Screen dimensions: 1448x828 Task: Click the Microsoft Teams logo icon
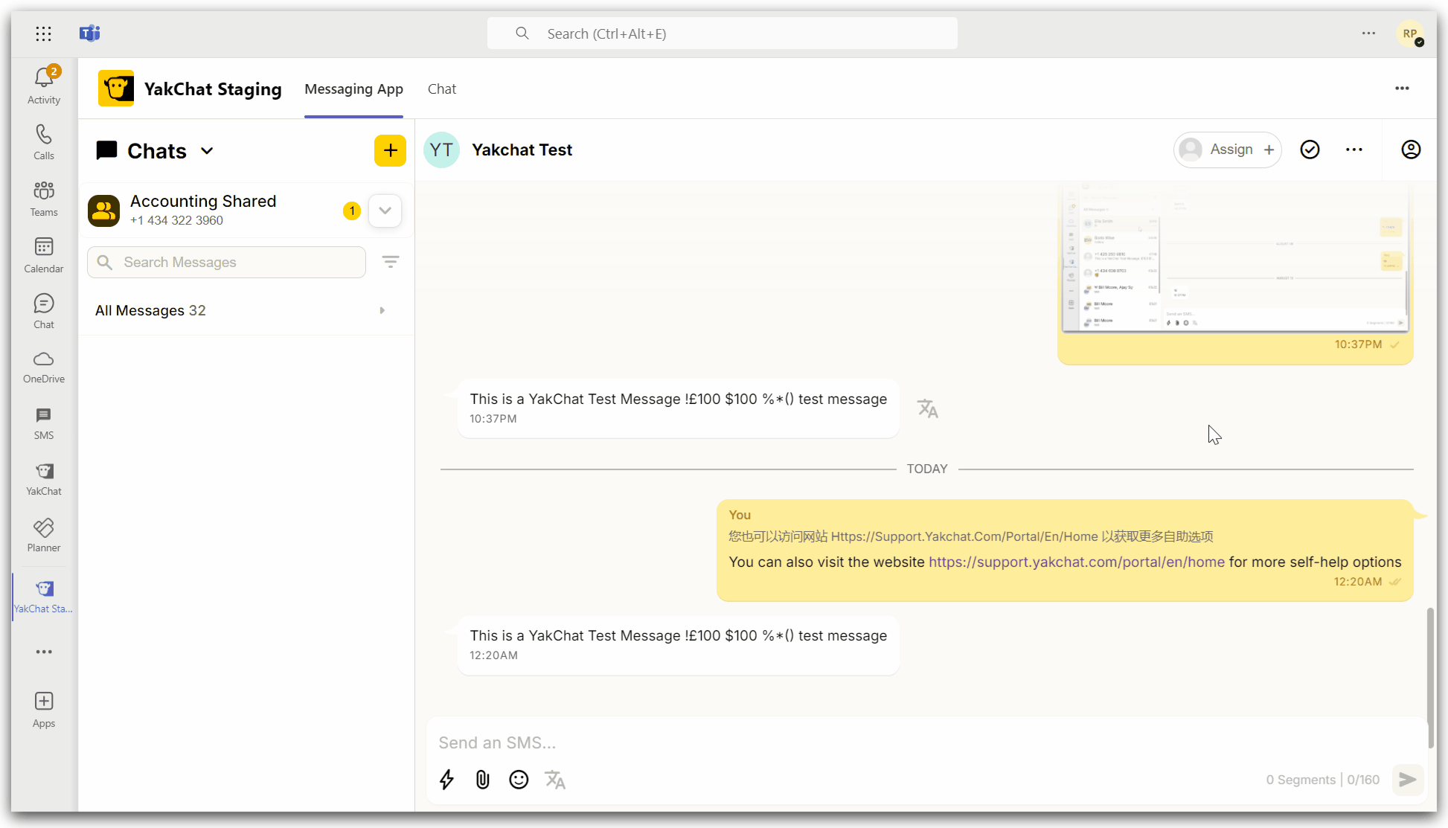(x=89, y=33)
